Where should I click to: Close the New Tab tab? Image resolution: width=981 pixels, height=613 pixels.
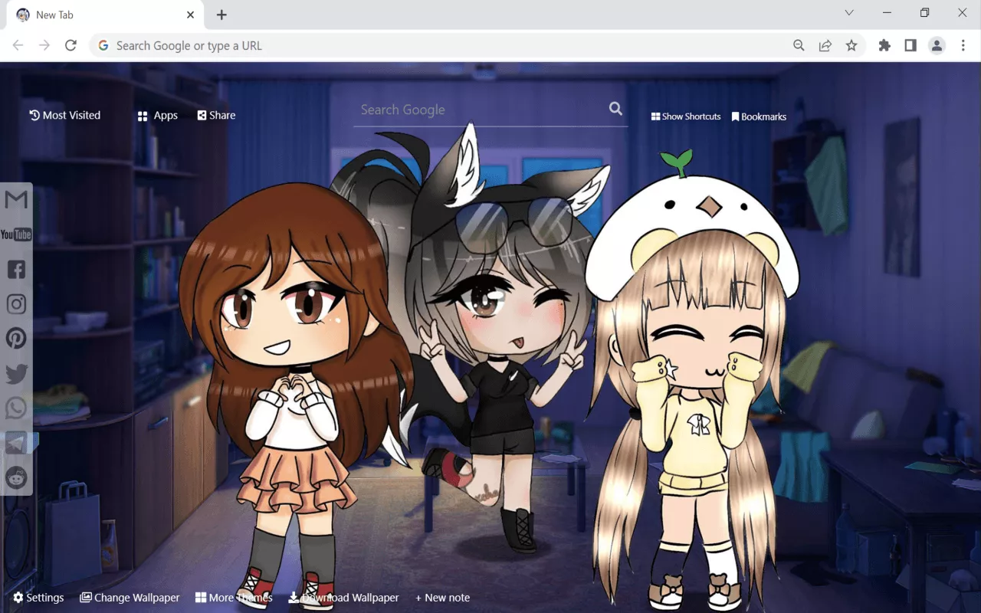tap(190, 15)
